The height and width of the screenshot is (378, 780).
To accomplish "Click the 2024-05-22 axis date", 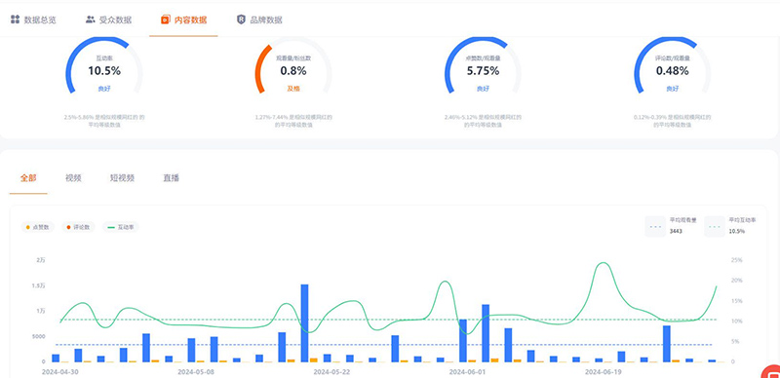I will [x=331, y=371].
